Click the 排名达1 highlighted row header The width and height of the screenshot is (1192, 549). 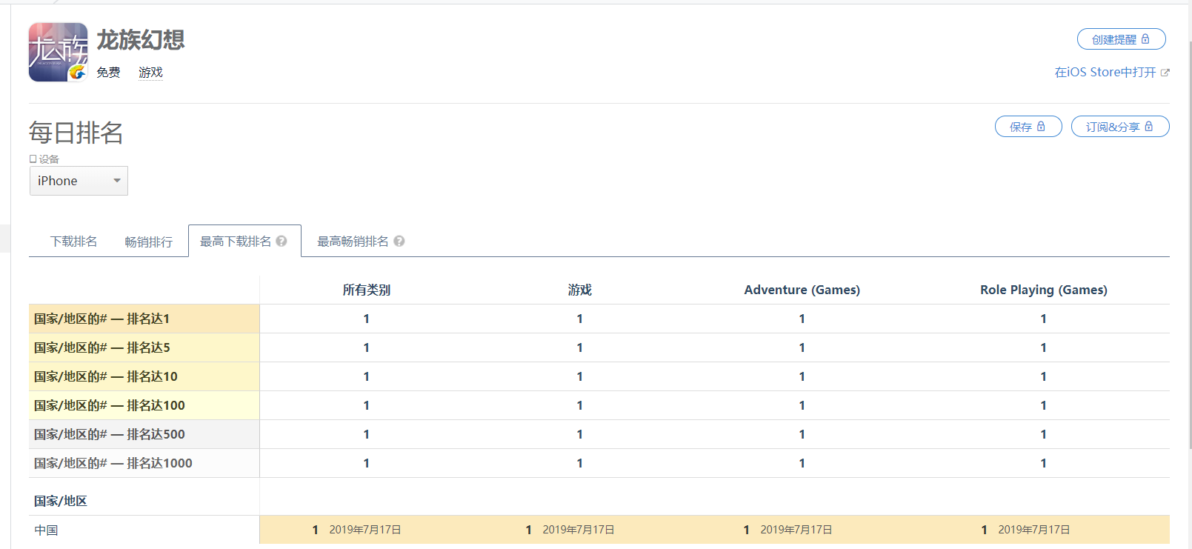coord(144,319)
